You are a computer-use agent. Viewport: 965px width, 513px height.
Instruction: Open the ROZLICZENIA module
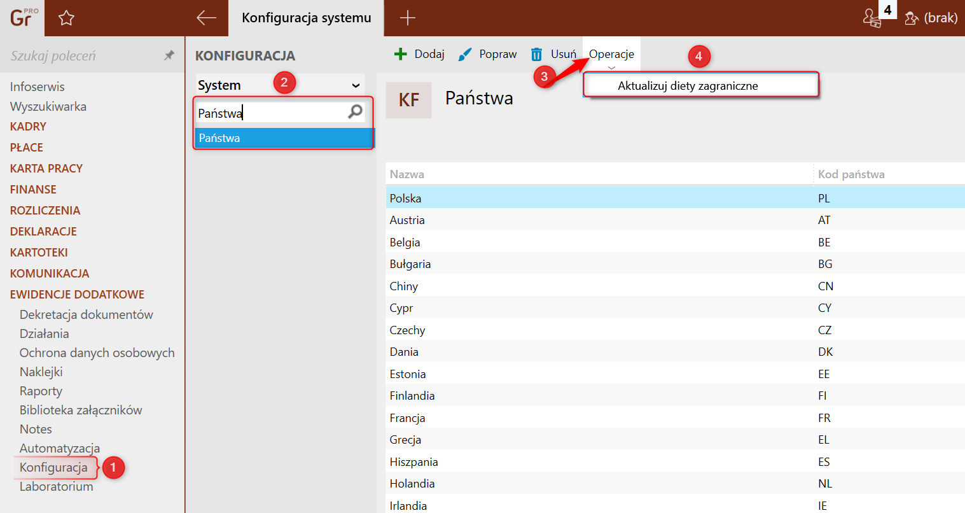[45, 210]
